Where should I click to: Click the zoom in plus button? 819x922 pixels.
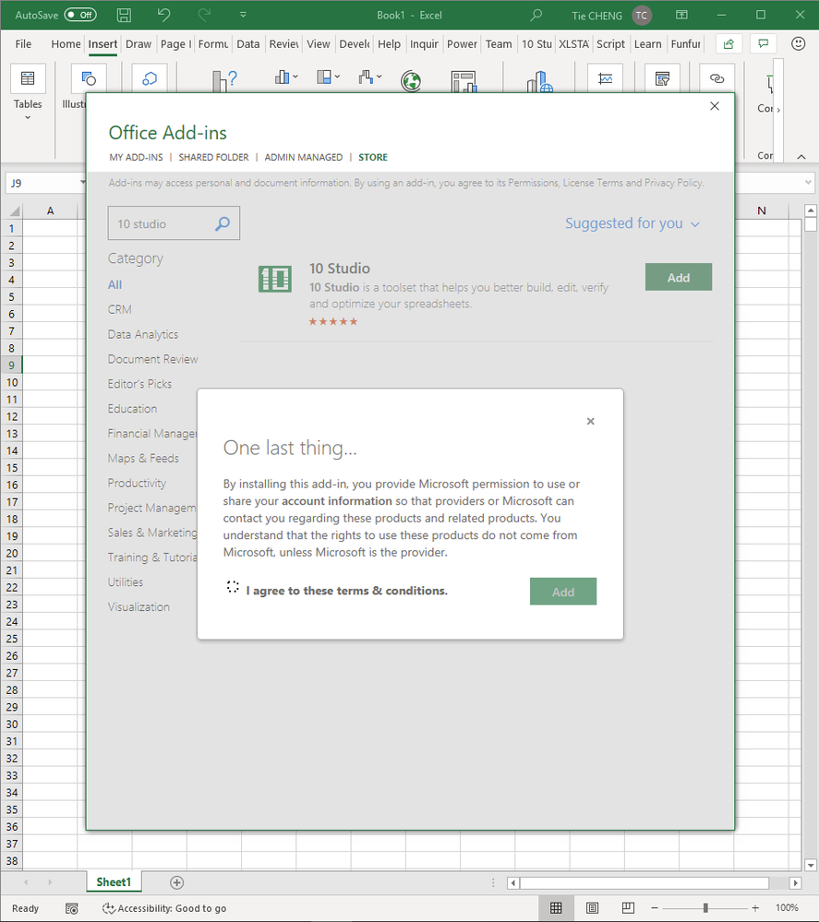click(x=755, y=908)
